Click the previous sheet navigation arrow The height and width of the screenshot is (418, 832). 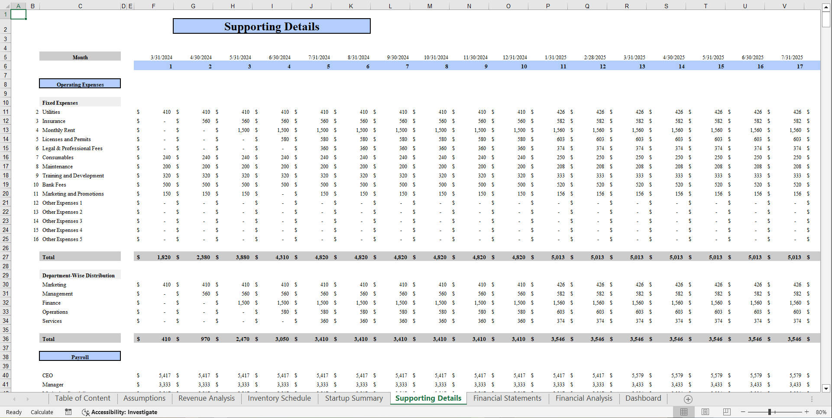(x=14, y=399)
